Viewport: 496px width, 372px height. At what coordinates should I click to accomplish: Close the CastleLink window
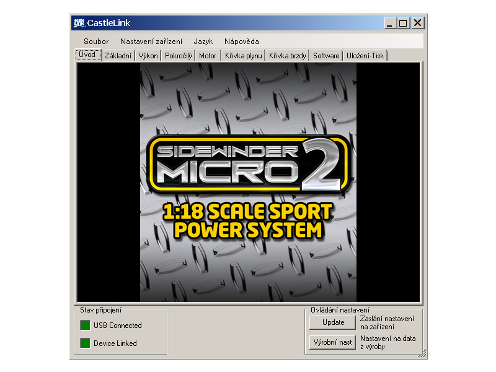417,23
